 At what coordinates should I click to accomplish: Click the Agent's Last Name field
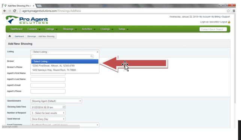click(48, 79)
